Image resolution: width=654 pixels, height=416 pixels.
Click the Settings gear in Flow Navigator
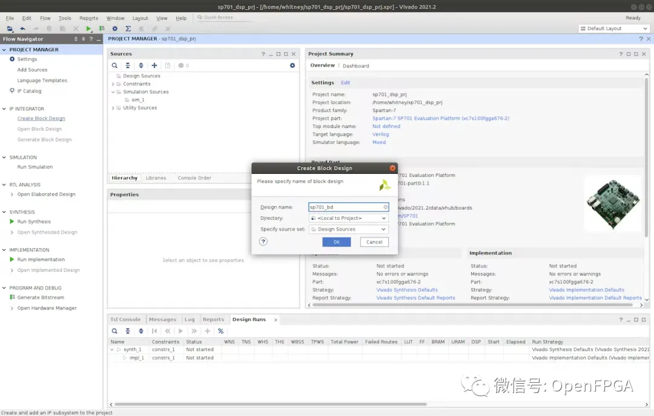(x=12, y=59)
